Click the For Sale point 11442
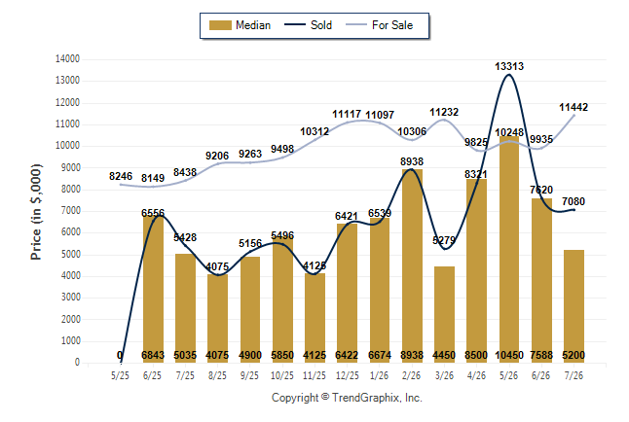Image resolution: width=629 pixels, height=422 pixels. pos(573,116)
